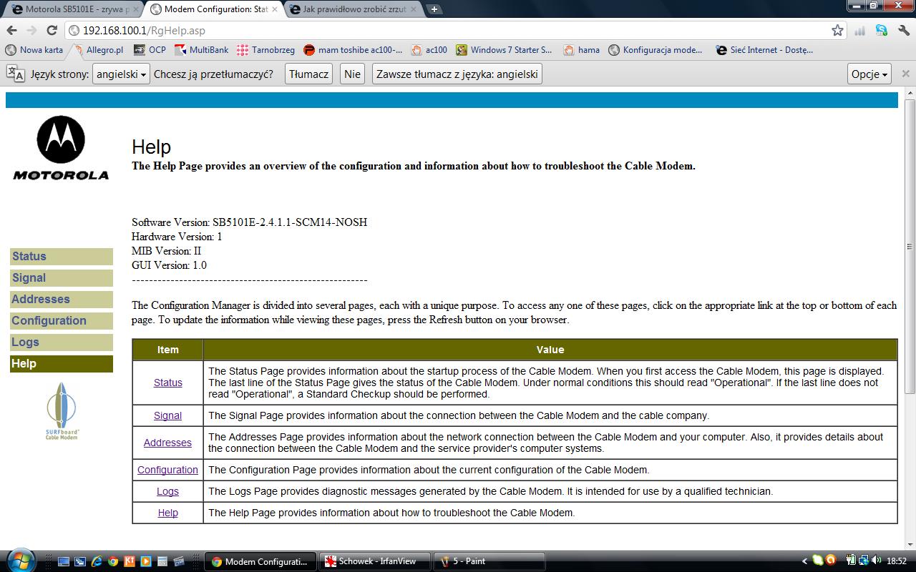This screenshot has width=916, height=572.
Task: Open the Allegro.pl bookmark
Action: [97, 50]
